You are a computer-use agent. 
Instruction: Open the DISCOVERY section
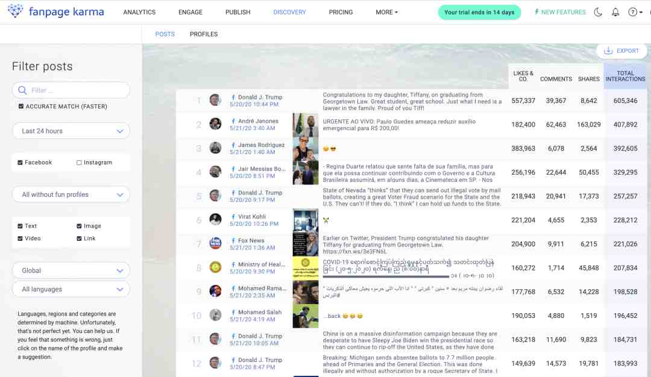289,12
